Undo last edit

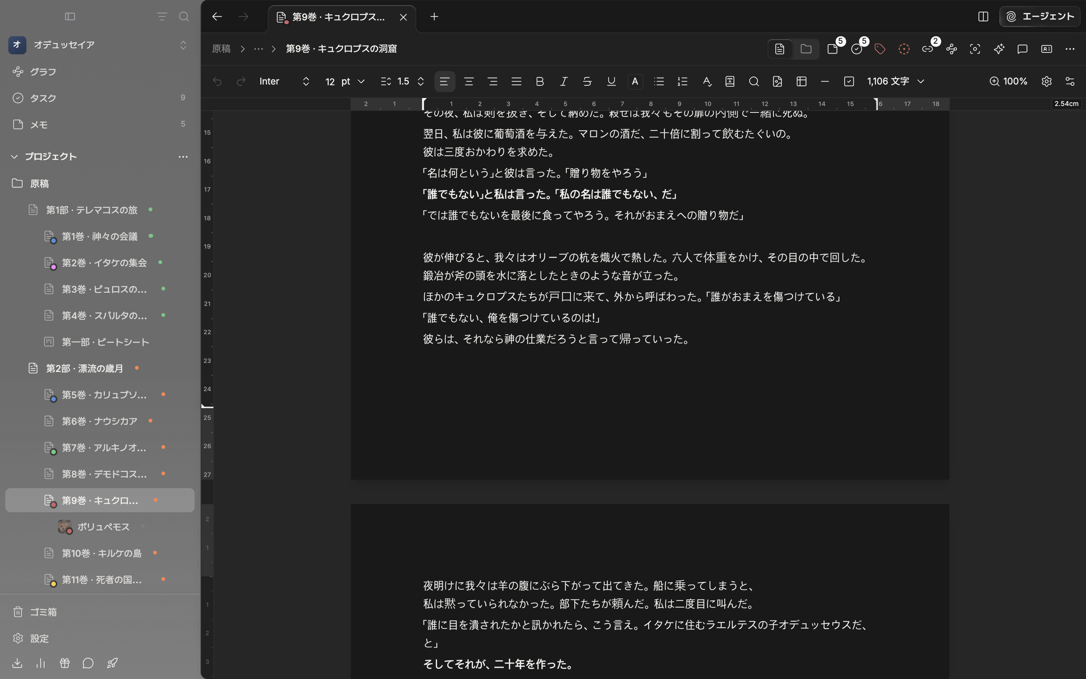click(x=217, y=81)
